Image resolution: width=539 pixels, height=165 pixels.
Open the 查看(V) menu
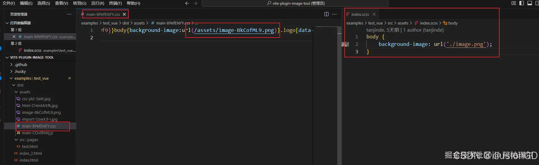coord(61,3)
